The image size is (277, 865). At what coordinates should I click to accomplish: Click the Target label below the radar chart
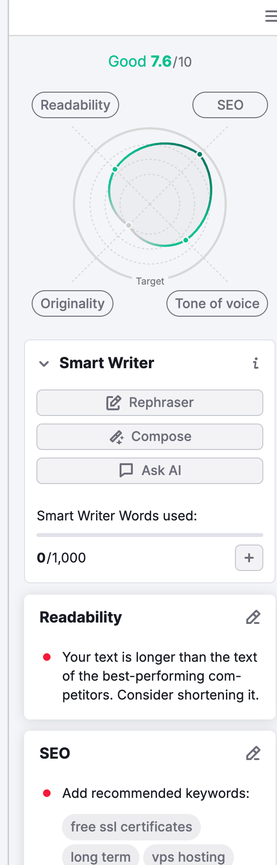point(150,281)
